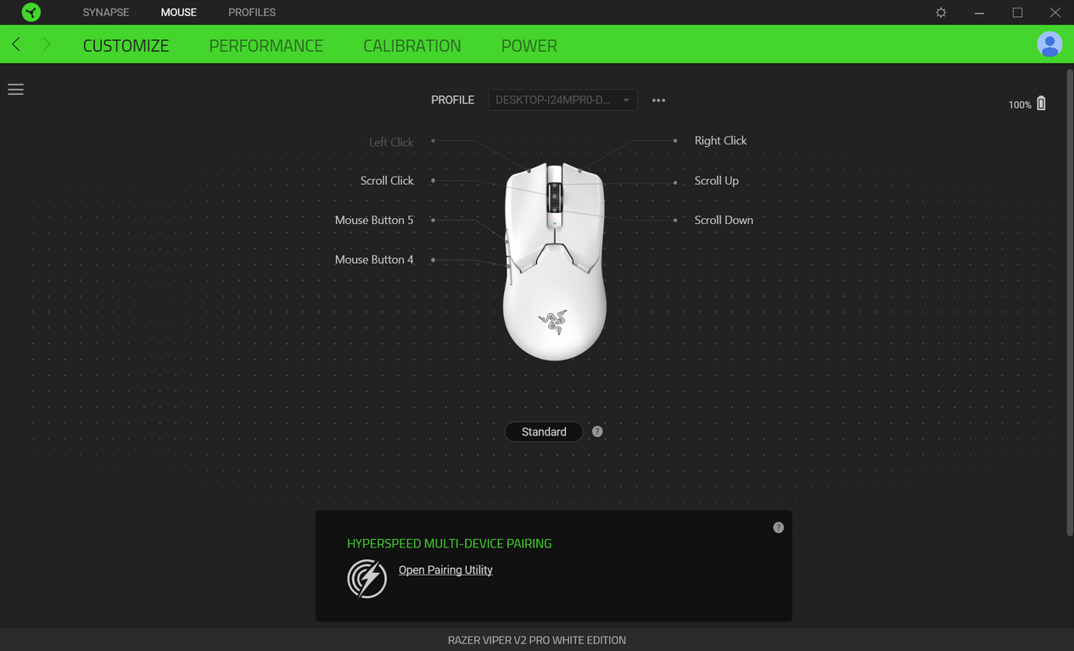Click the white mouse image
This screenshot has height=651, width=1074.
(x=555, y=261)
